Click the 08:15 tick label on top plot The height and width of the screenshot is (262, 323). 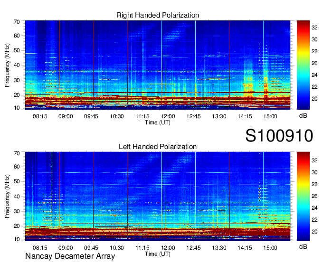point(40,116)
